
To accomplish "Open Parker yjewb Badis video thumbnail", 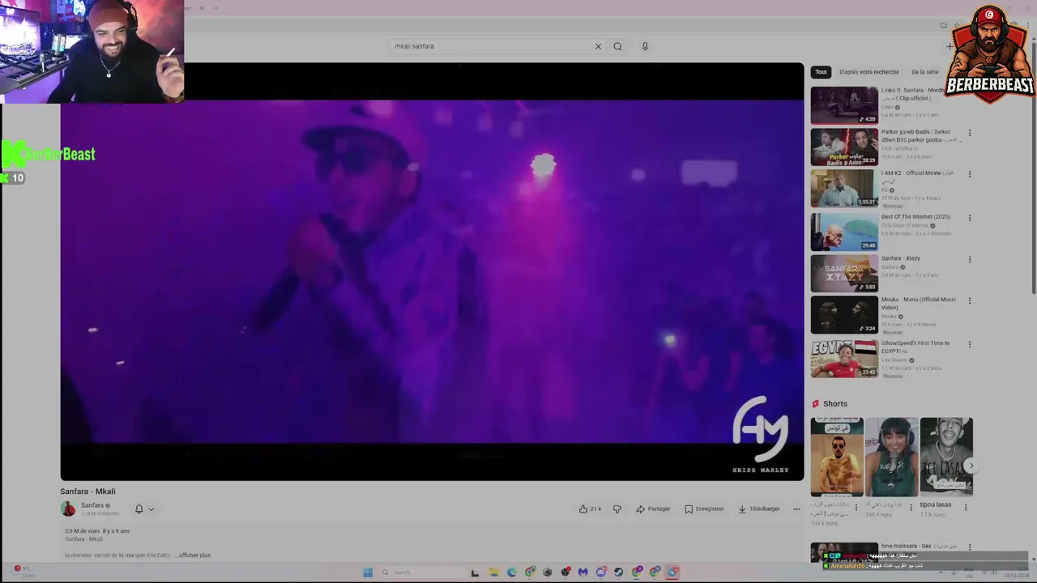I will pyautogui.click(x=844, y=147).
